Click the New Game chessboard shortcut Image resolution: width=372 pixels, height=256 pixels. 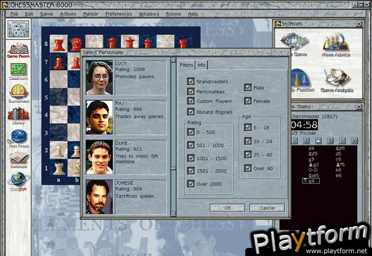coord(295,45)
